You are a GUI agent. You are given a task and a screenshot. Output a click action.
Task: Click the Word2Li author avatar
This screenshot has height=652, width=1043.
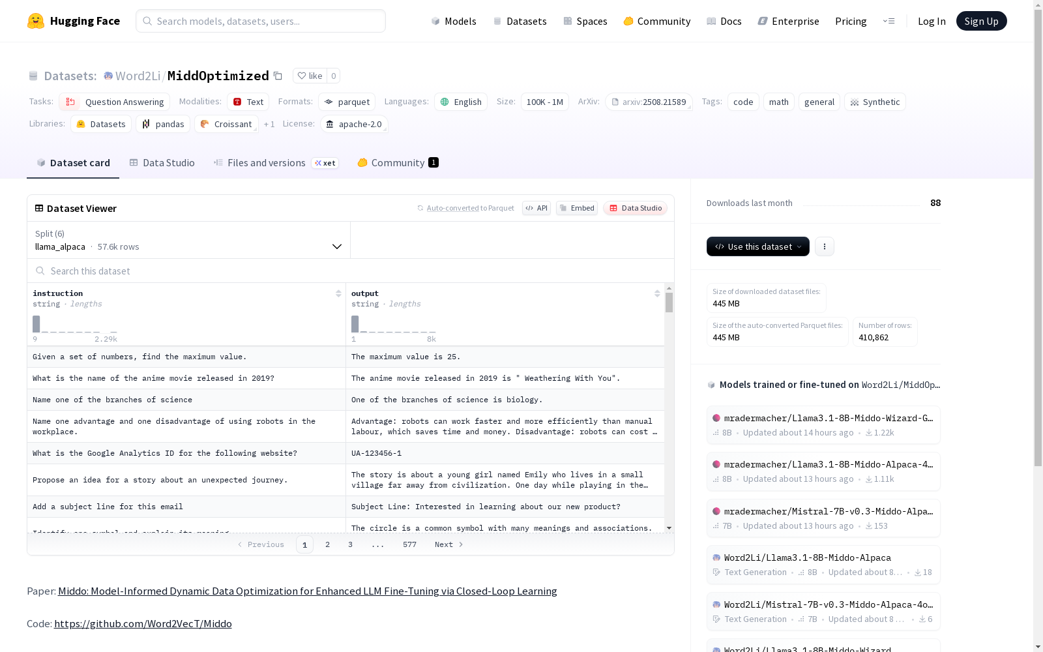[x=108, y=76]
